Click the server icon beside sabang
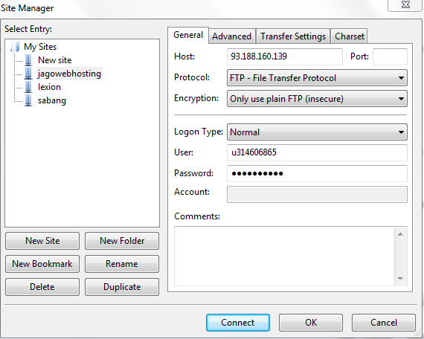The image size is (424, 339). [x=28, y=100]
